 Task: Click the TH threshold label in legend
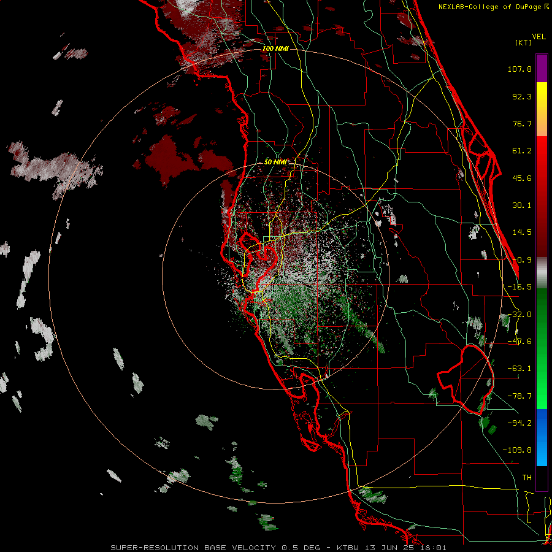coord(527,478)
